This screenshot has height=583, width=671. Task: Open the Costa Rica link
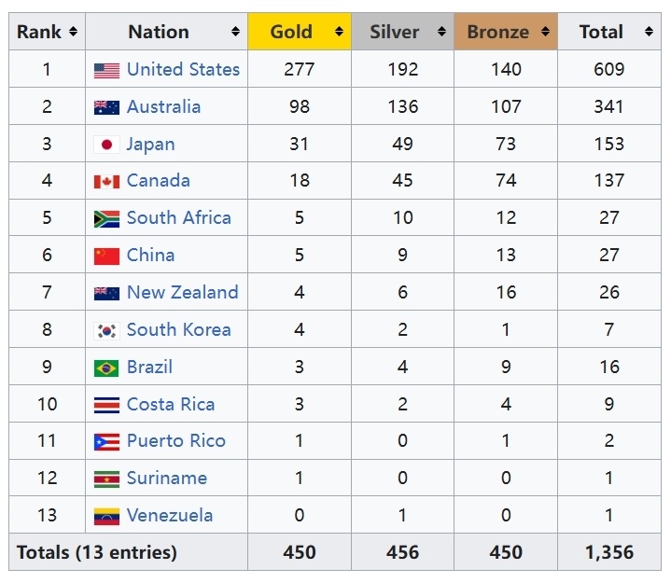(171, 405)
